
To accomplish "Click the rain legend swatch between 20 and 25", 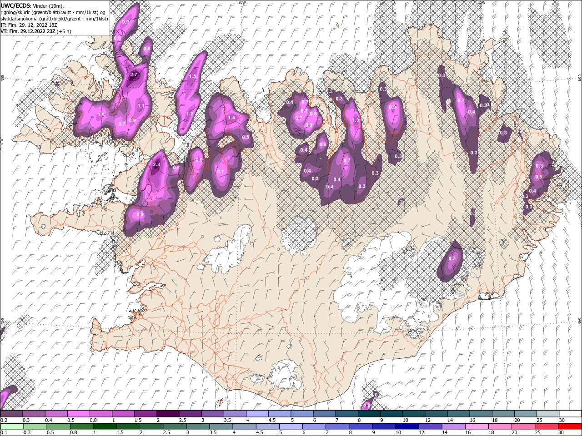I will (x=523, y=426).
